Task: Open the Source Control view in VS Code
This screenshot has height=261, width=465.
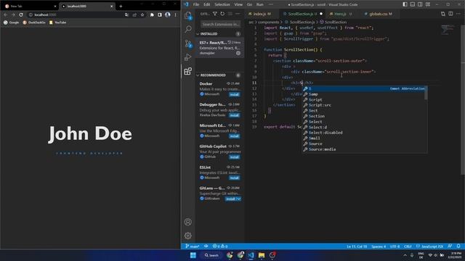Action: tap(188, 43)
